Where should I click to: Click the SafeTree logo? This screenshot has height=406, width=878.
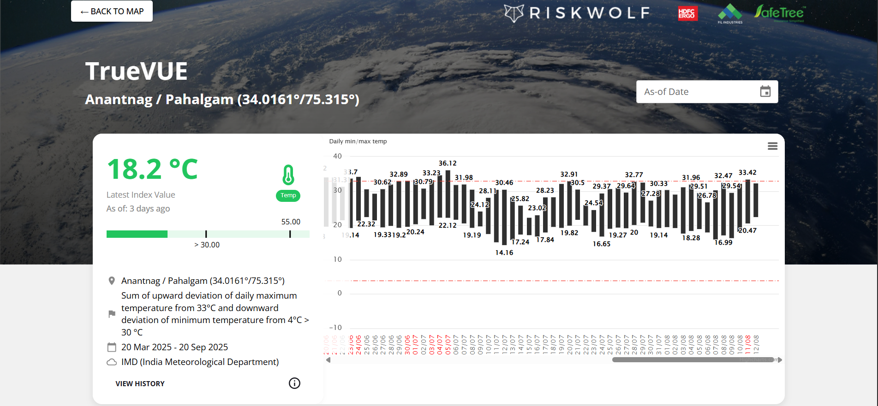point(779,13)
